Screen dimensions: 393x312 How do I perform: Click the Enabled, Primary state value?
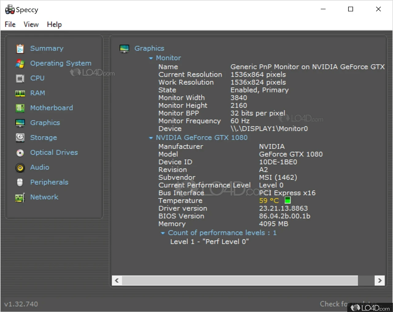click(259, 90)
